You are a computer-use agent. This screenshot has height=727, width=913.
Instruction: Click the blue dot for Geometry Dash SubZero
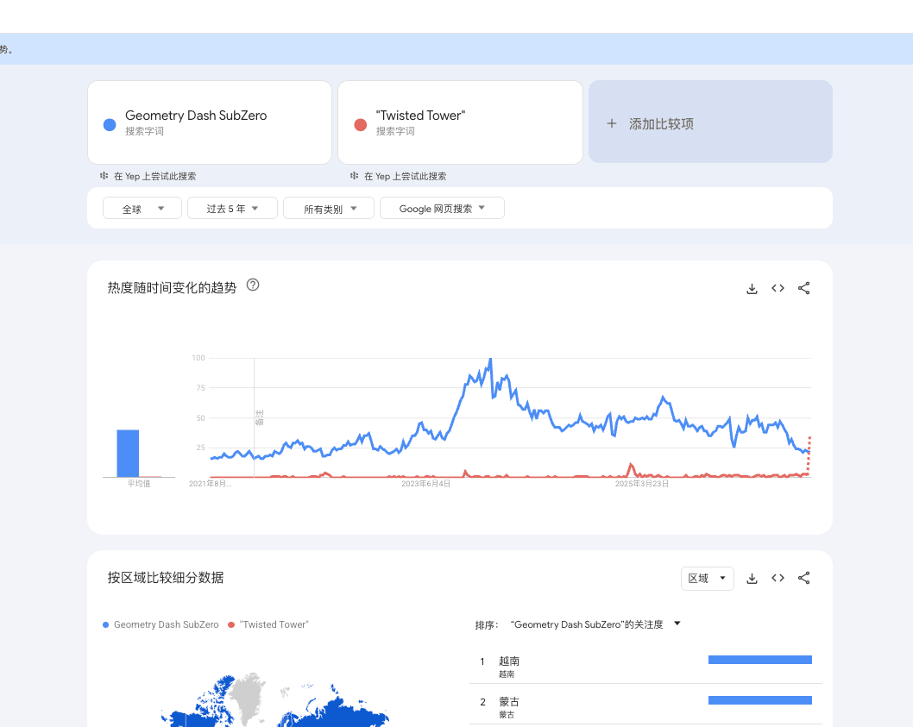click(x=110, y=124)
